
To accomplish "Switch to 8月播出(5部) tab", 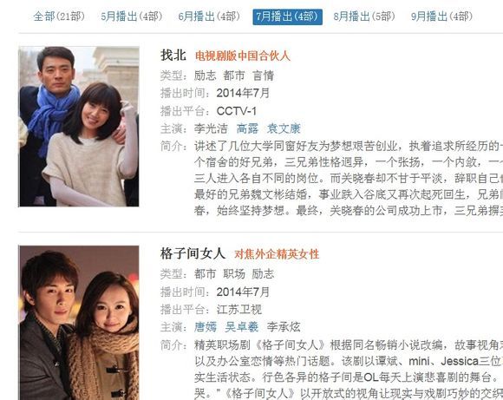I will (364, 16).
